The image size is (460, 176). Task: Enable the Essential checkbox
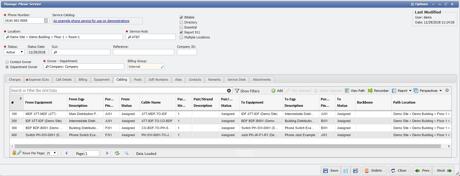(x=181, y=27)
